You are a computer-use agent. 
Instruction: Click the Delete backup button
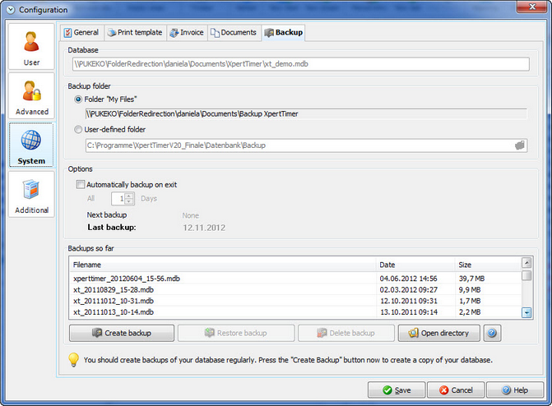pyautogui.click(x=346, y=333)
